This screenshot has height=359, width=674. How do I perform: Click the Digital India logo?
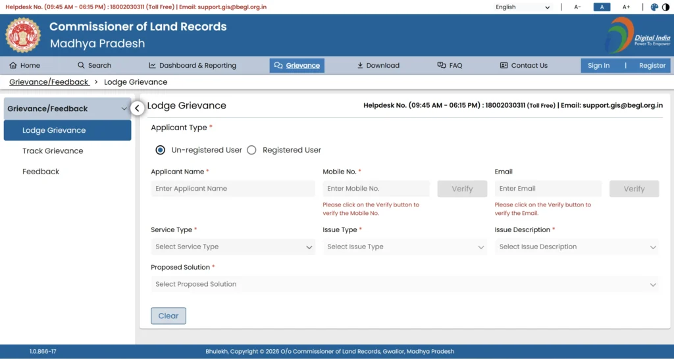point(637,35)
